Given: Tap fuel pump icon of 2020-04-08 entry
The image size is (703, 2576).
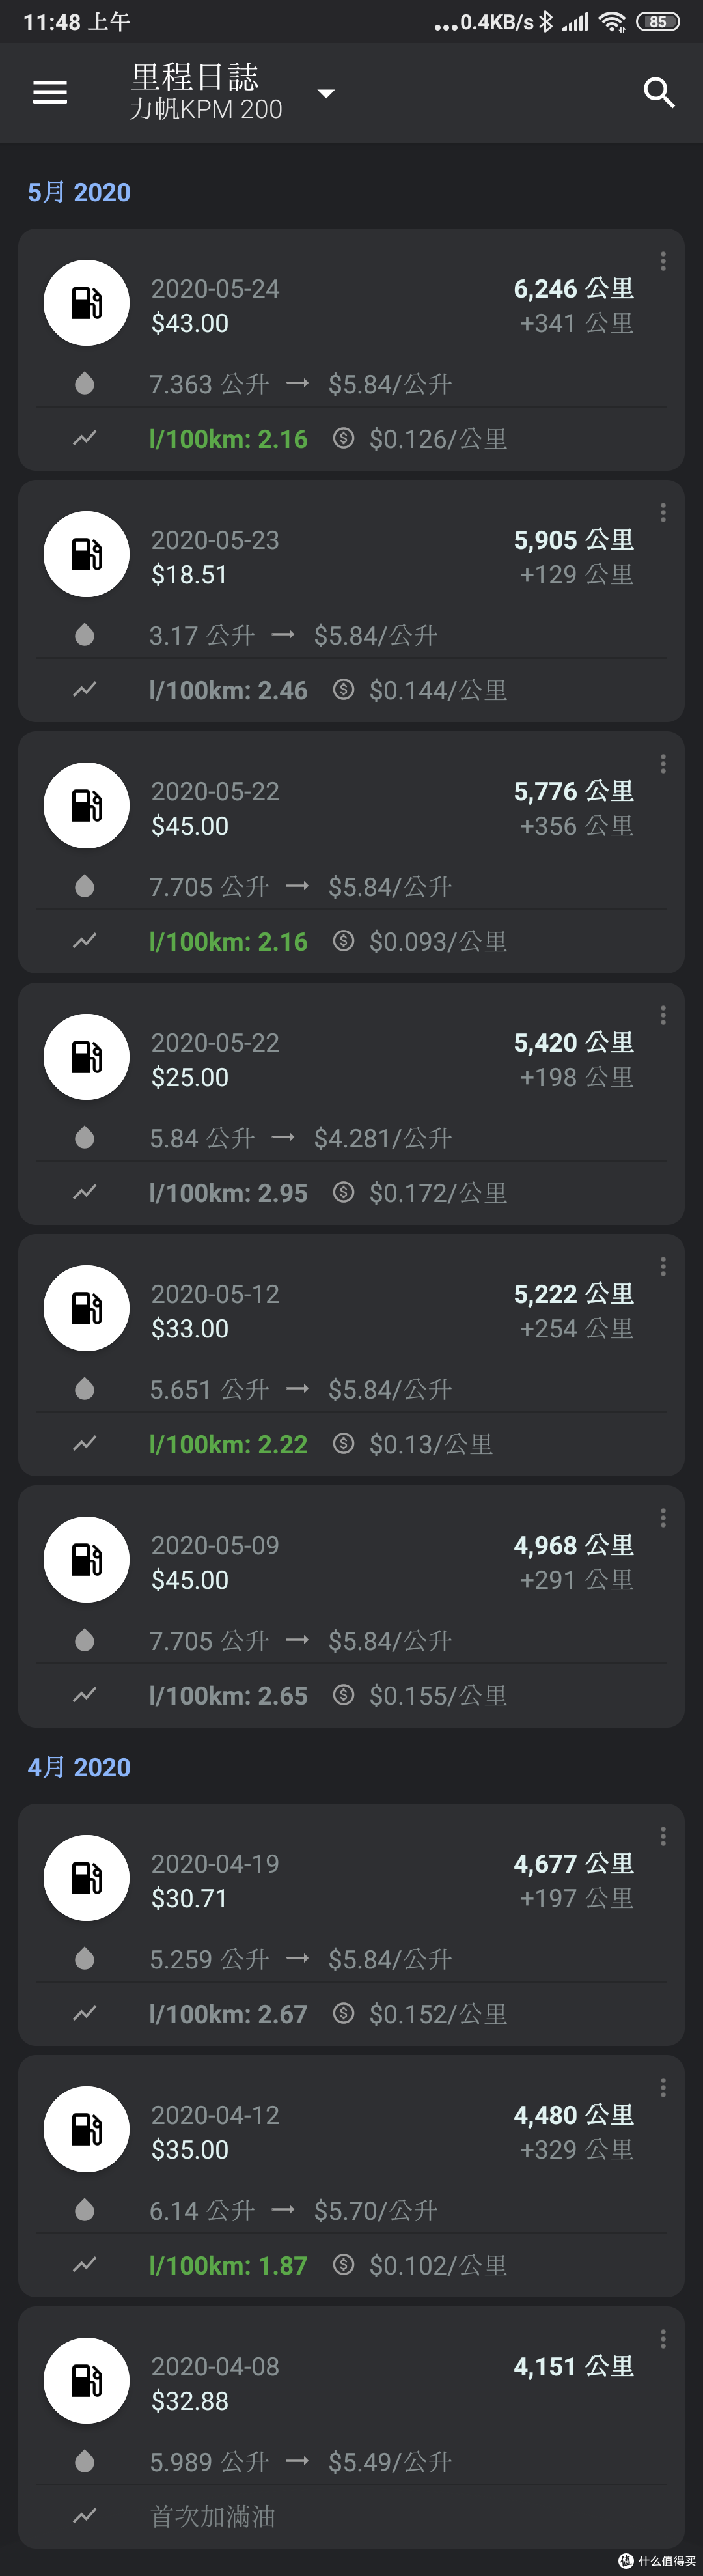Looking at the screenshot, I should 86,2380.
